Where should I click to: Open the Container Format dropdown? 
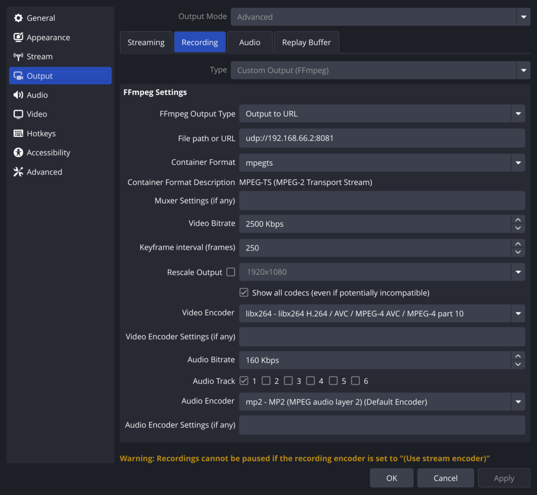[518, 163]
